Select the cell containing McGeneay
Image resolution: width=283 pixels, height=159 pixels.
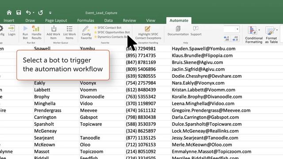(45, 131)
